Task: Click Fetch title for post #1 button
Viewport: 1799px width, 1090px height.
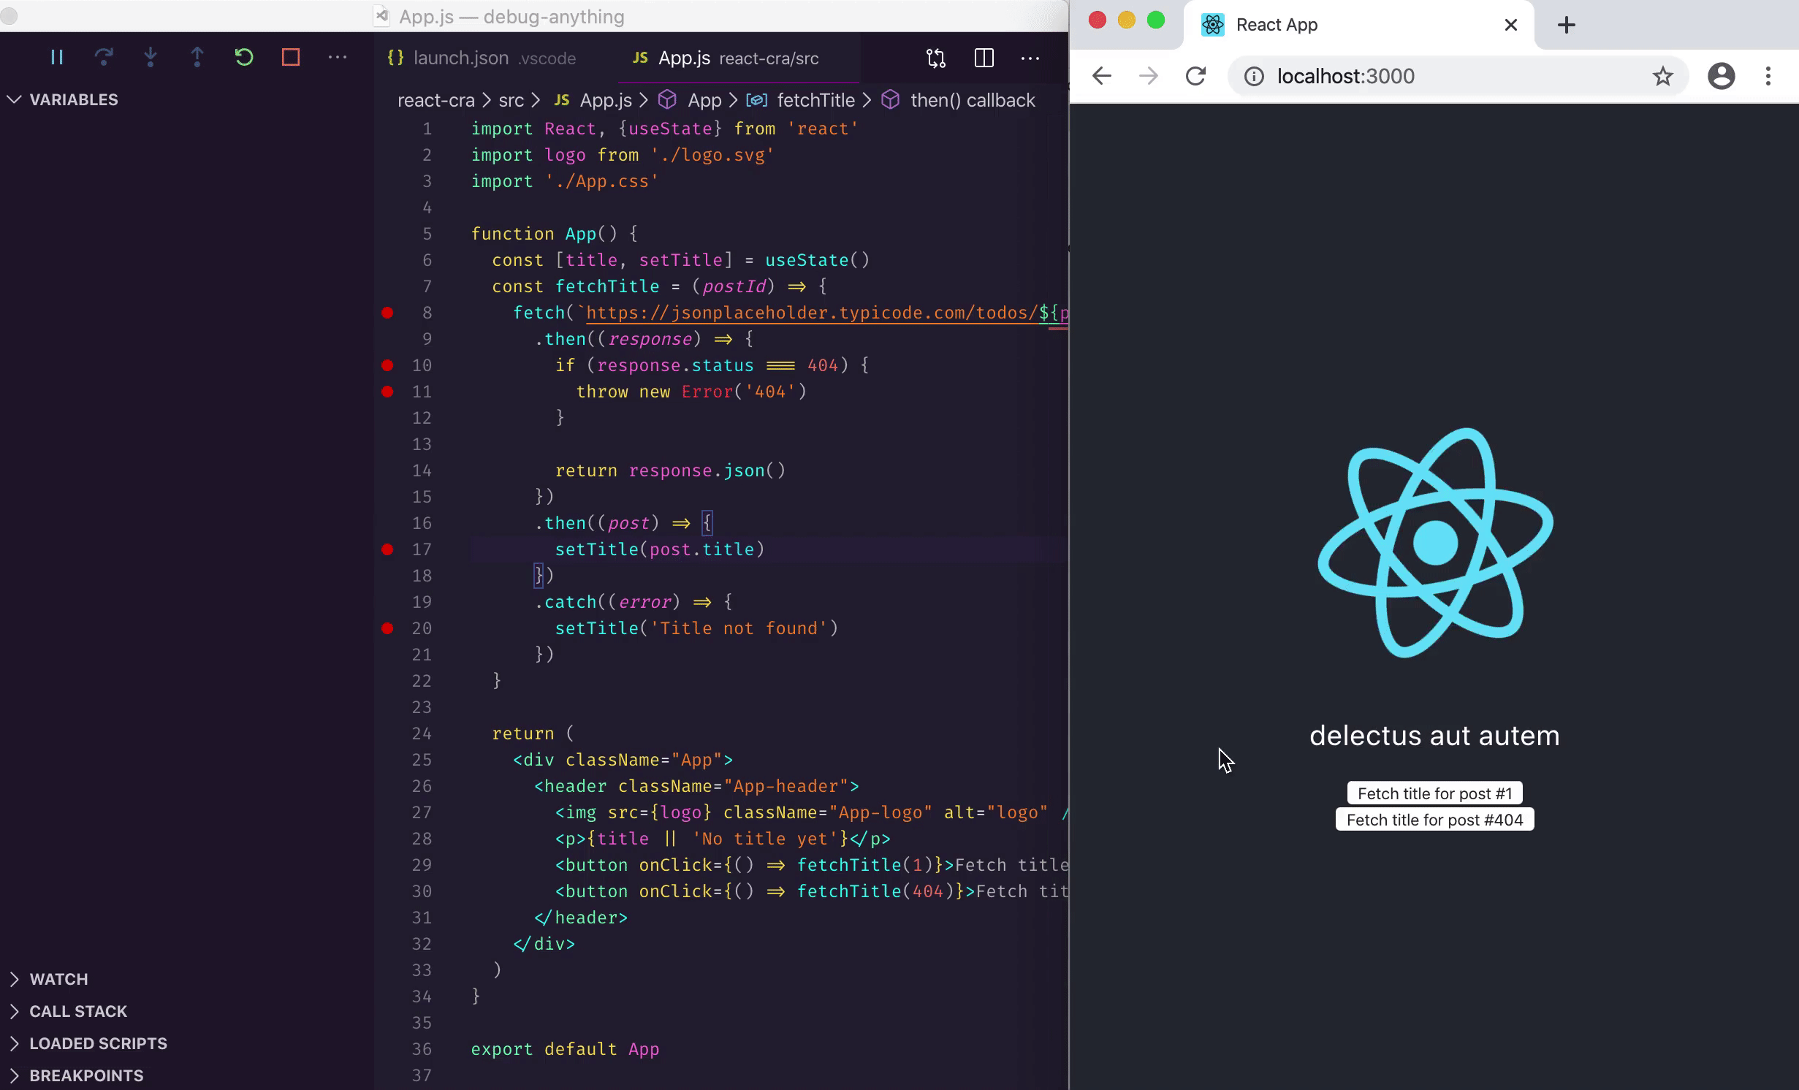Action: (x=1434, y=793)
